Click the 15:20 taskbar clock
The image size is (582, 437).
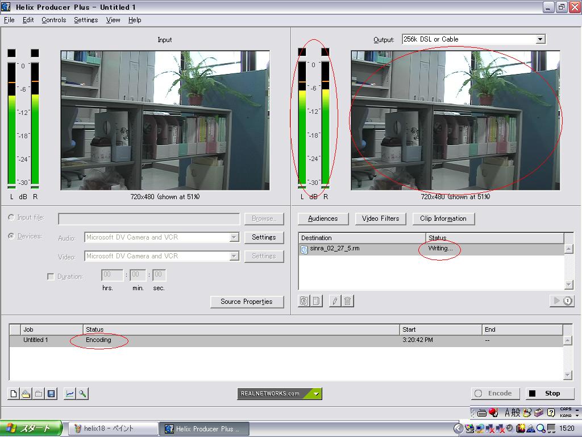click(567, 428)
